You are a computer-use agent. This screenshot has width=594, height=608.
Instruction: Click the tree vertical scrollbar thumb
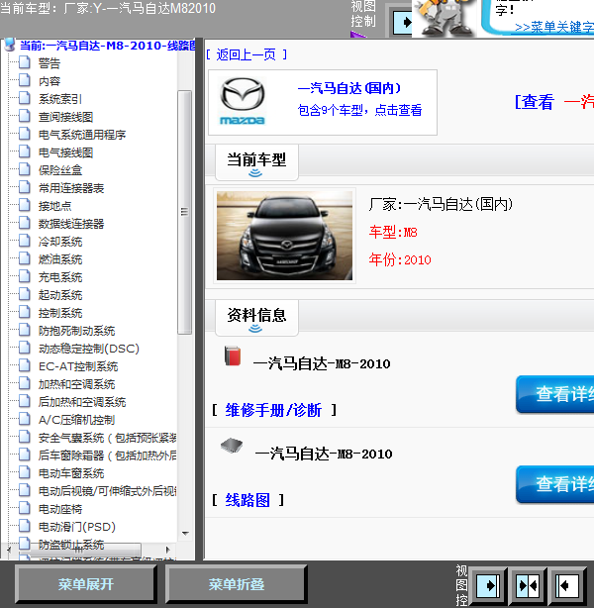[x=184, y=212]
